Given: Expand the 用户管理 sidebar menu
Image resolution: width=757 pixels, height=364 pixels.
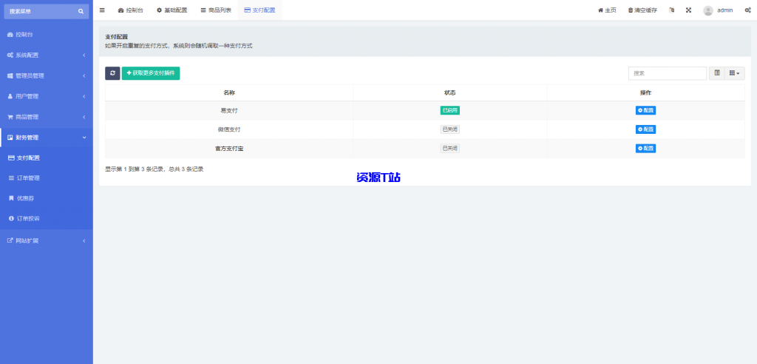Looking at the screenshot, I should click(x=47, y=96).
